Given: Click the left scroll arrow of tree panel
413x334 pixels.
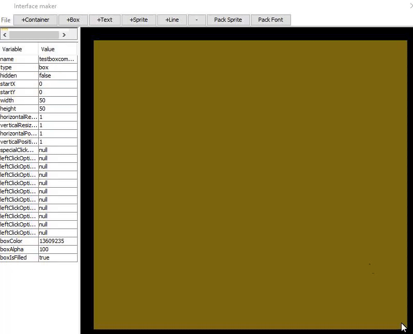Looking at the screenshot, I should pos(5,35).
